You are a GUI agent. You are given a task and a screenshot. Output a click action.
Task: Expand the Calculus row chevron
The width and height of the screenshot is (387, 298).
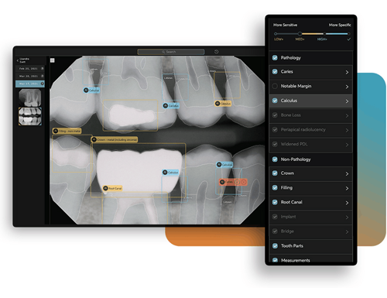[x=347, y=101]
